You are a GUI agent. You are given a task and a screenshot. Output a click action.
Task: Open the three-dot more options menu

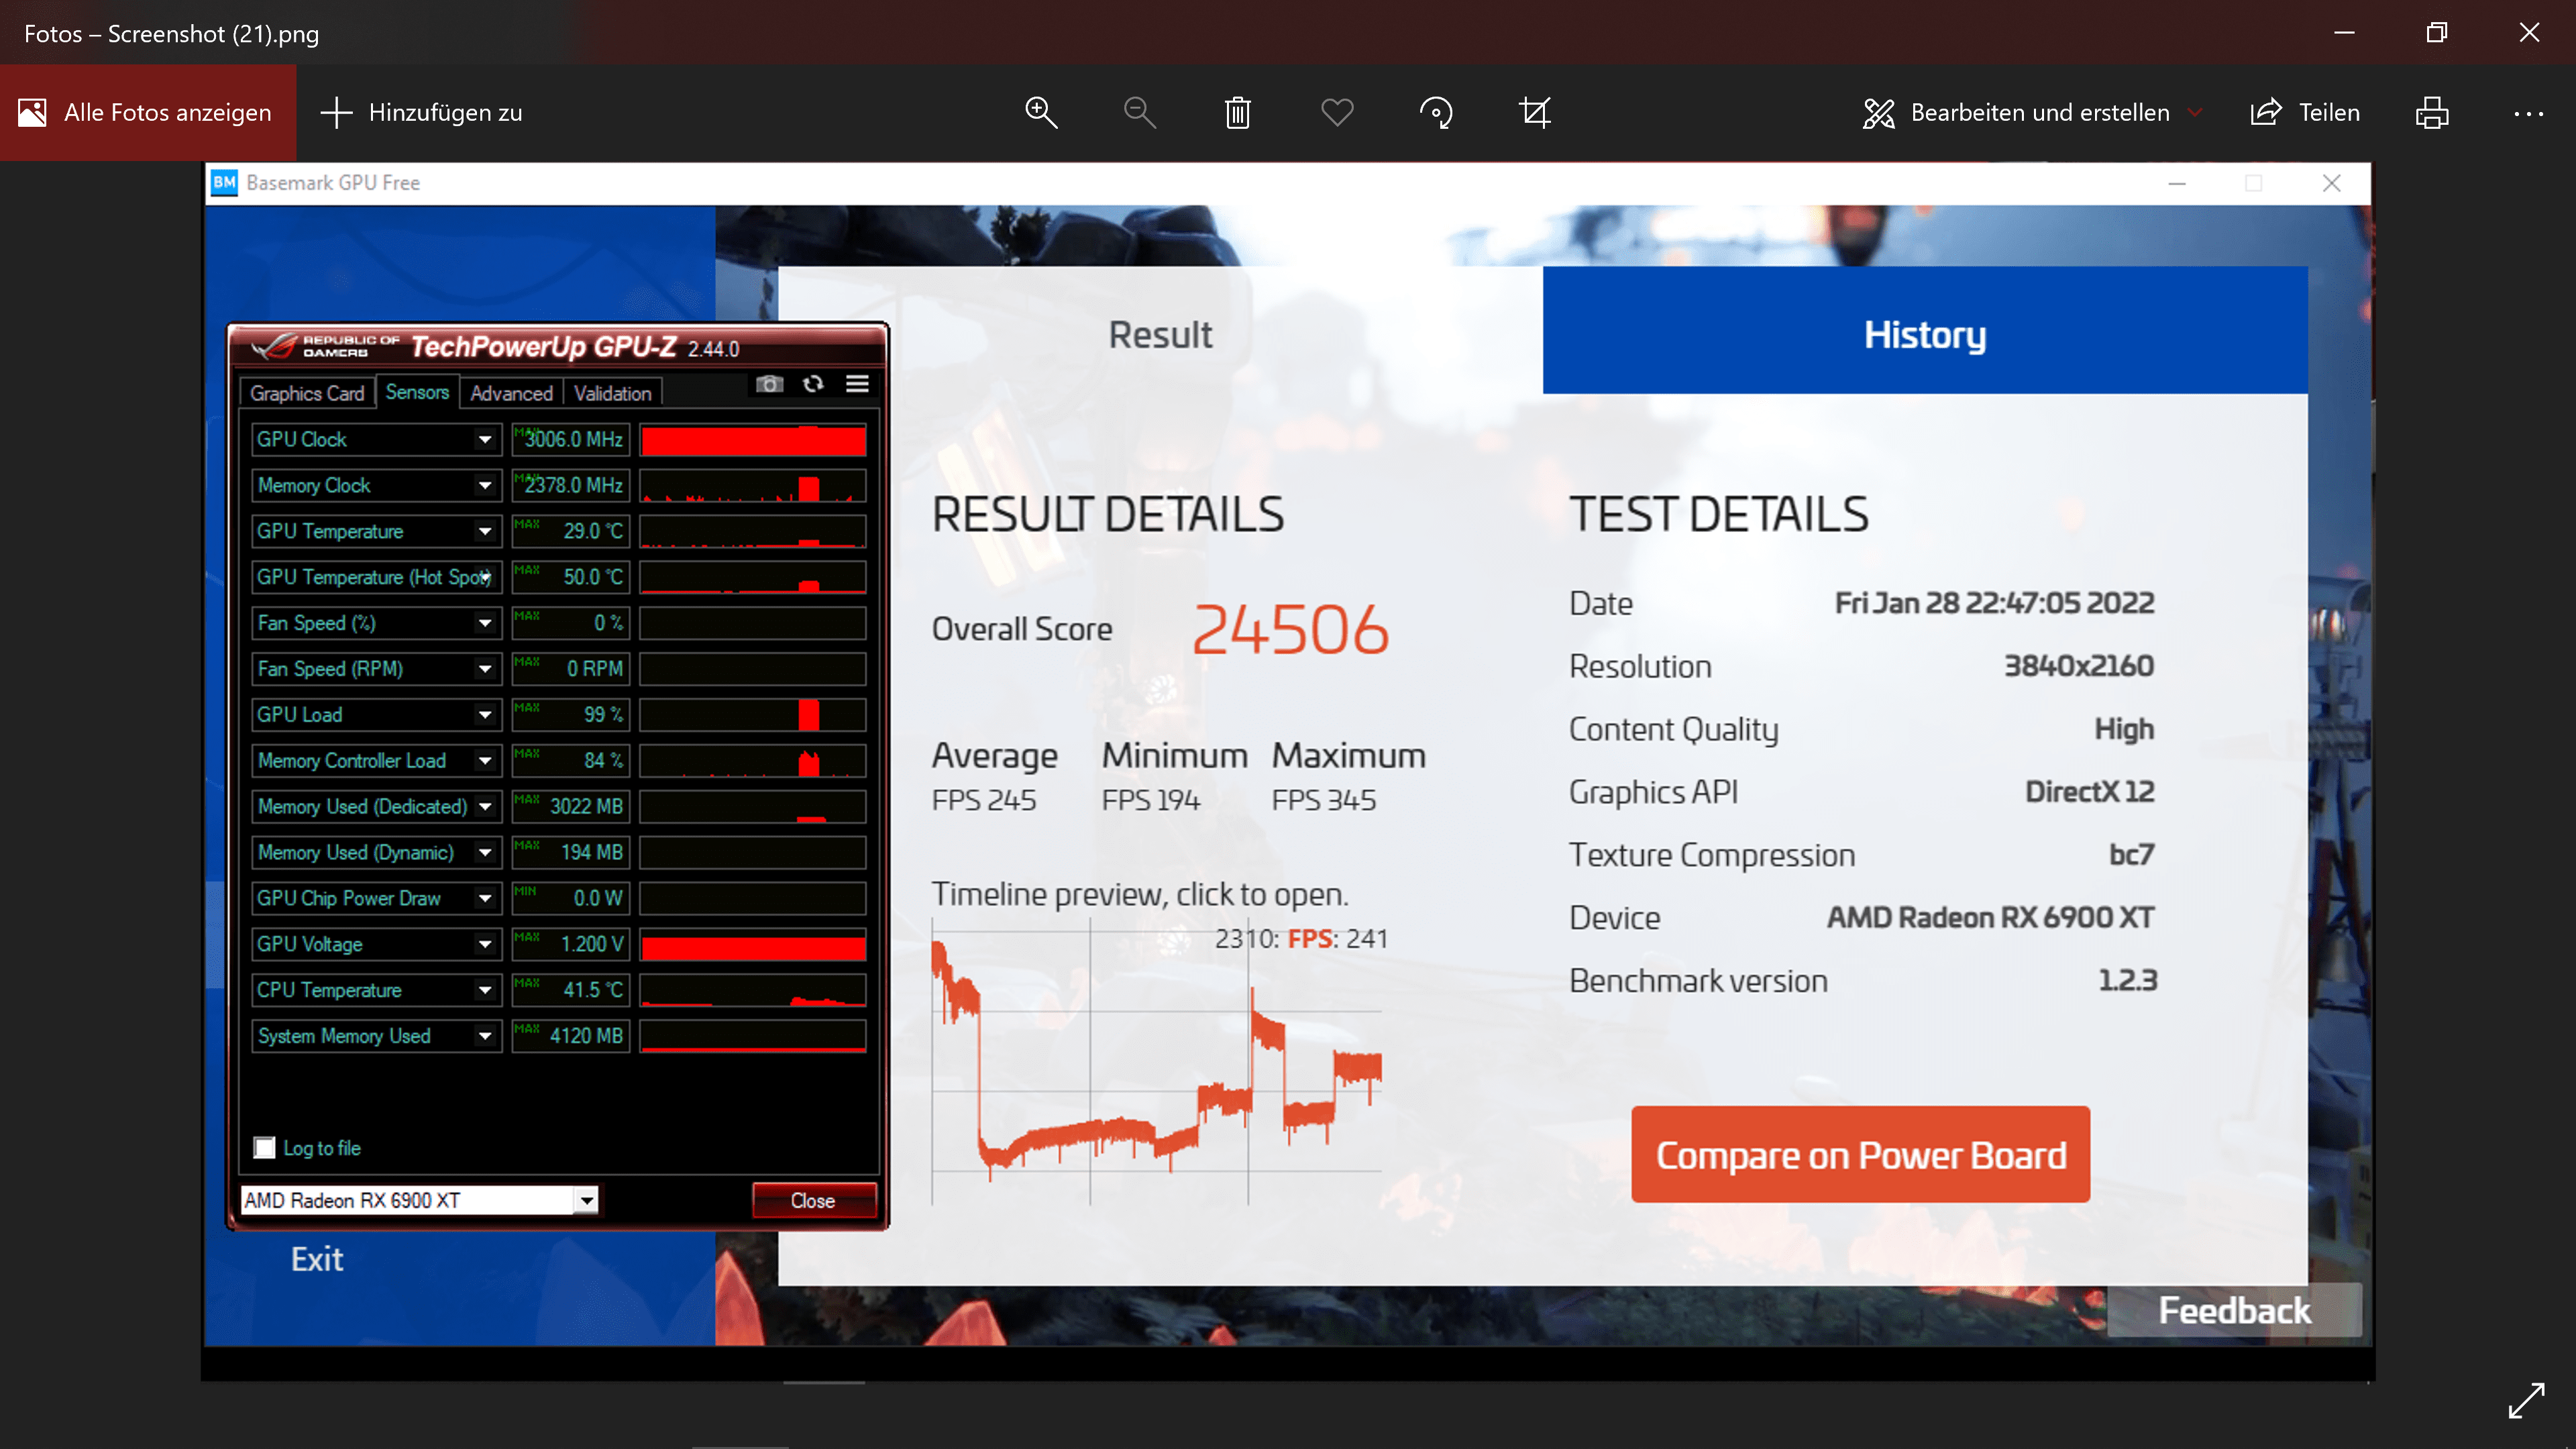2529,113
